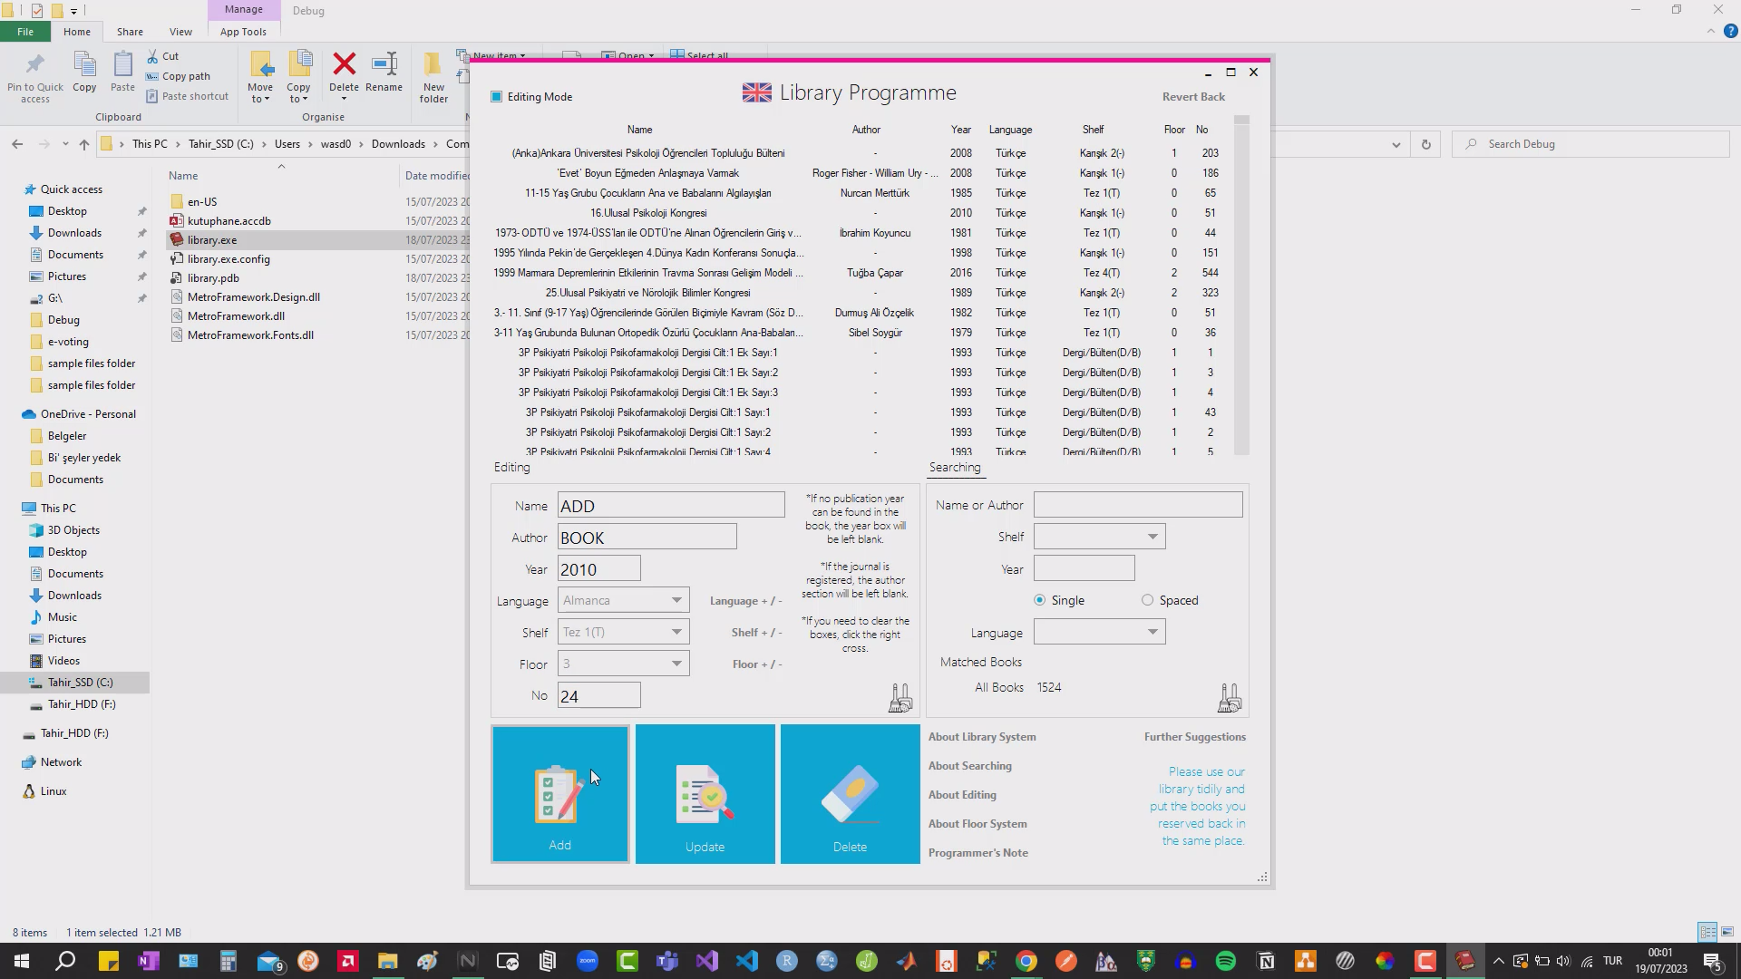Open Google Chrome from taskbar

[1026, 961]
